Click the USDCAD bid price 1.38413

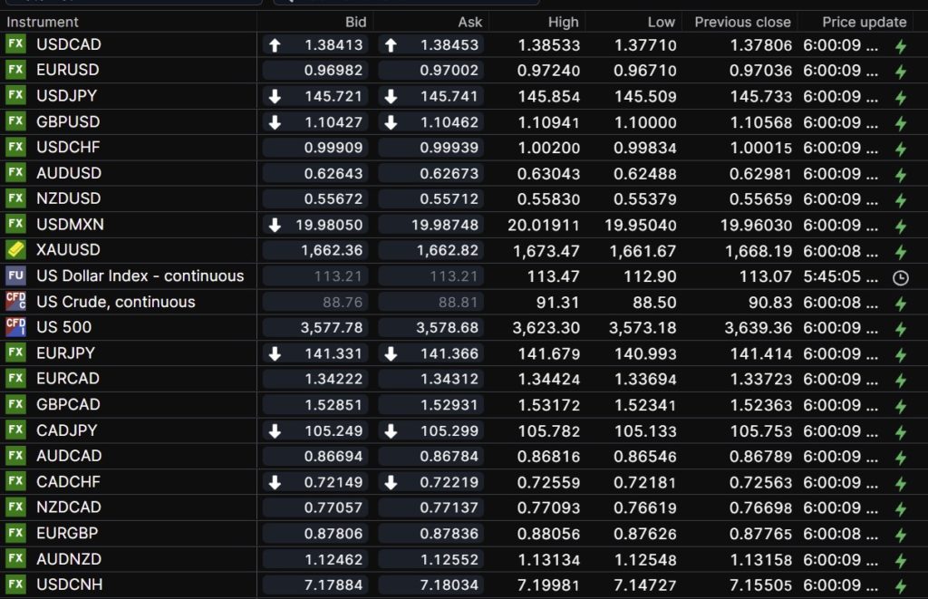333,44
